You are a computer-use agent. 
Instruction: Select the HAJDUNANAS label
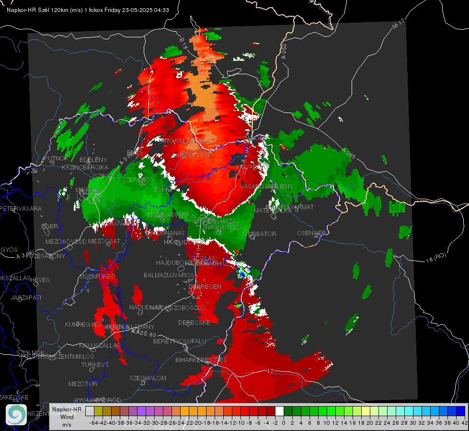coord(165,233)
